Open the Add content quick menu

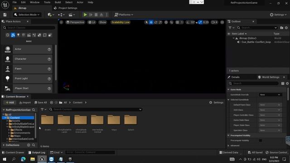pyautogui.click(x=51, y=14)
